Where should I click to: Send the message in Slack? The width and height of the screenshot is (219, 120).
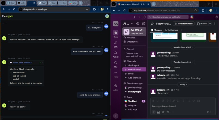[208, 112]
